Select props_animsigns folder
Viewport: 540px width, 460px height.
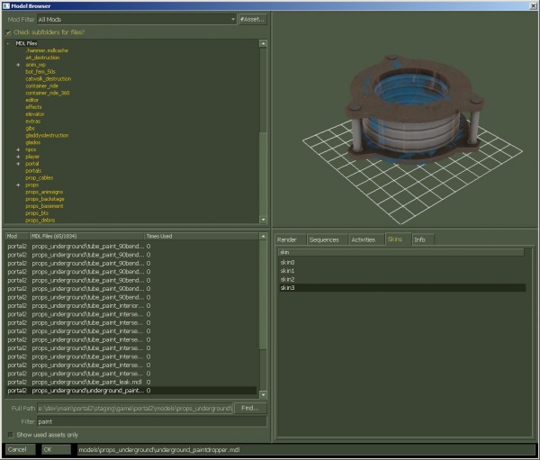[x=44, y=192]
